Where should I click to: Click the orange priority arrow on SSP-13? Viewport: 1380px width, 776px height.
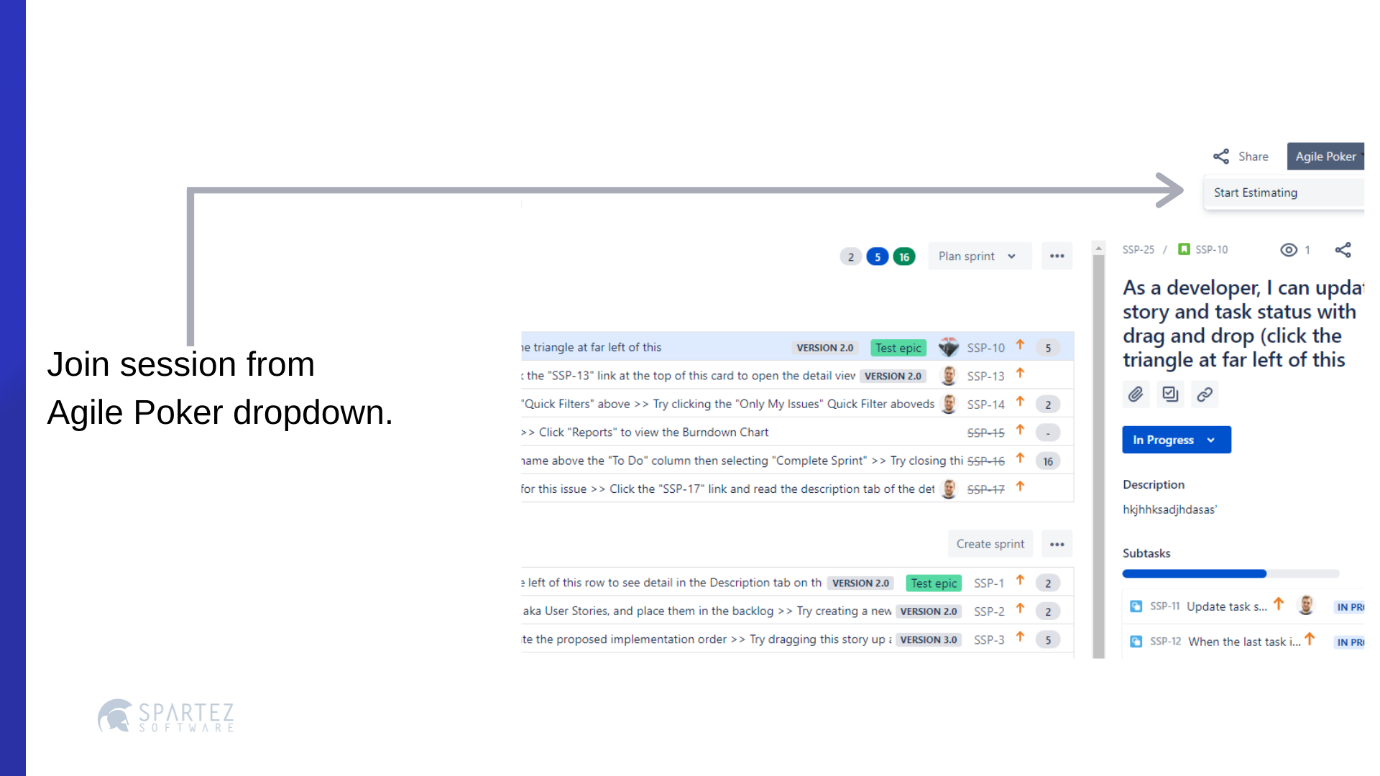(x=1020, y=374)
